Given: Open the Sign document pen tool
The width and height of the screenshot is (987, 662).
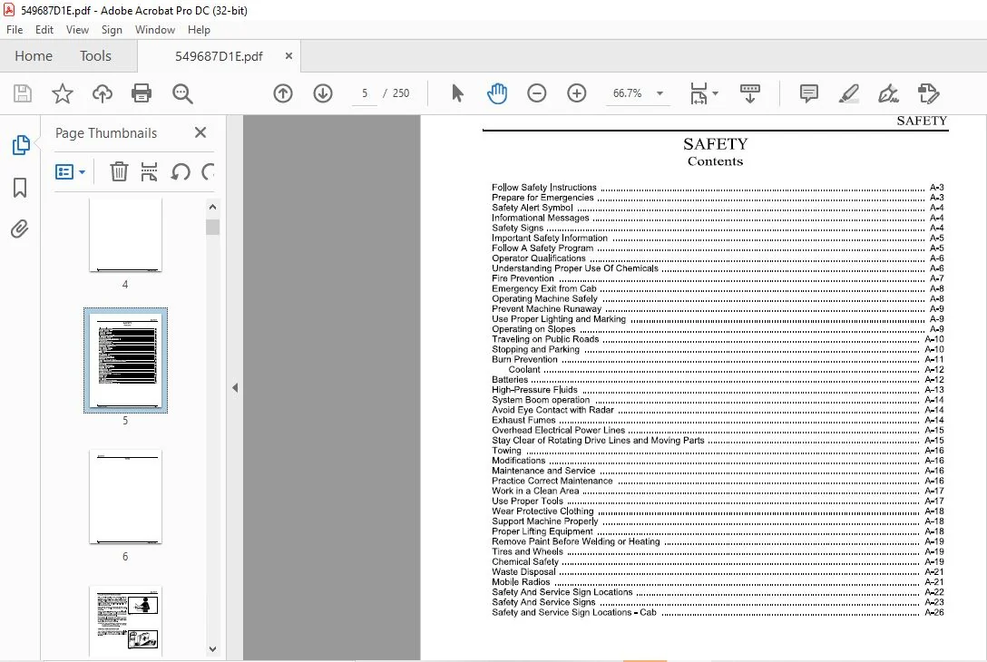Looking at the screenshot, I should [x=888, y=93].
